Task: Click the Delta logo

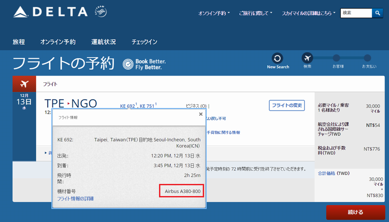Action: pyautogui.click(x=51, y=12)
